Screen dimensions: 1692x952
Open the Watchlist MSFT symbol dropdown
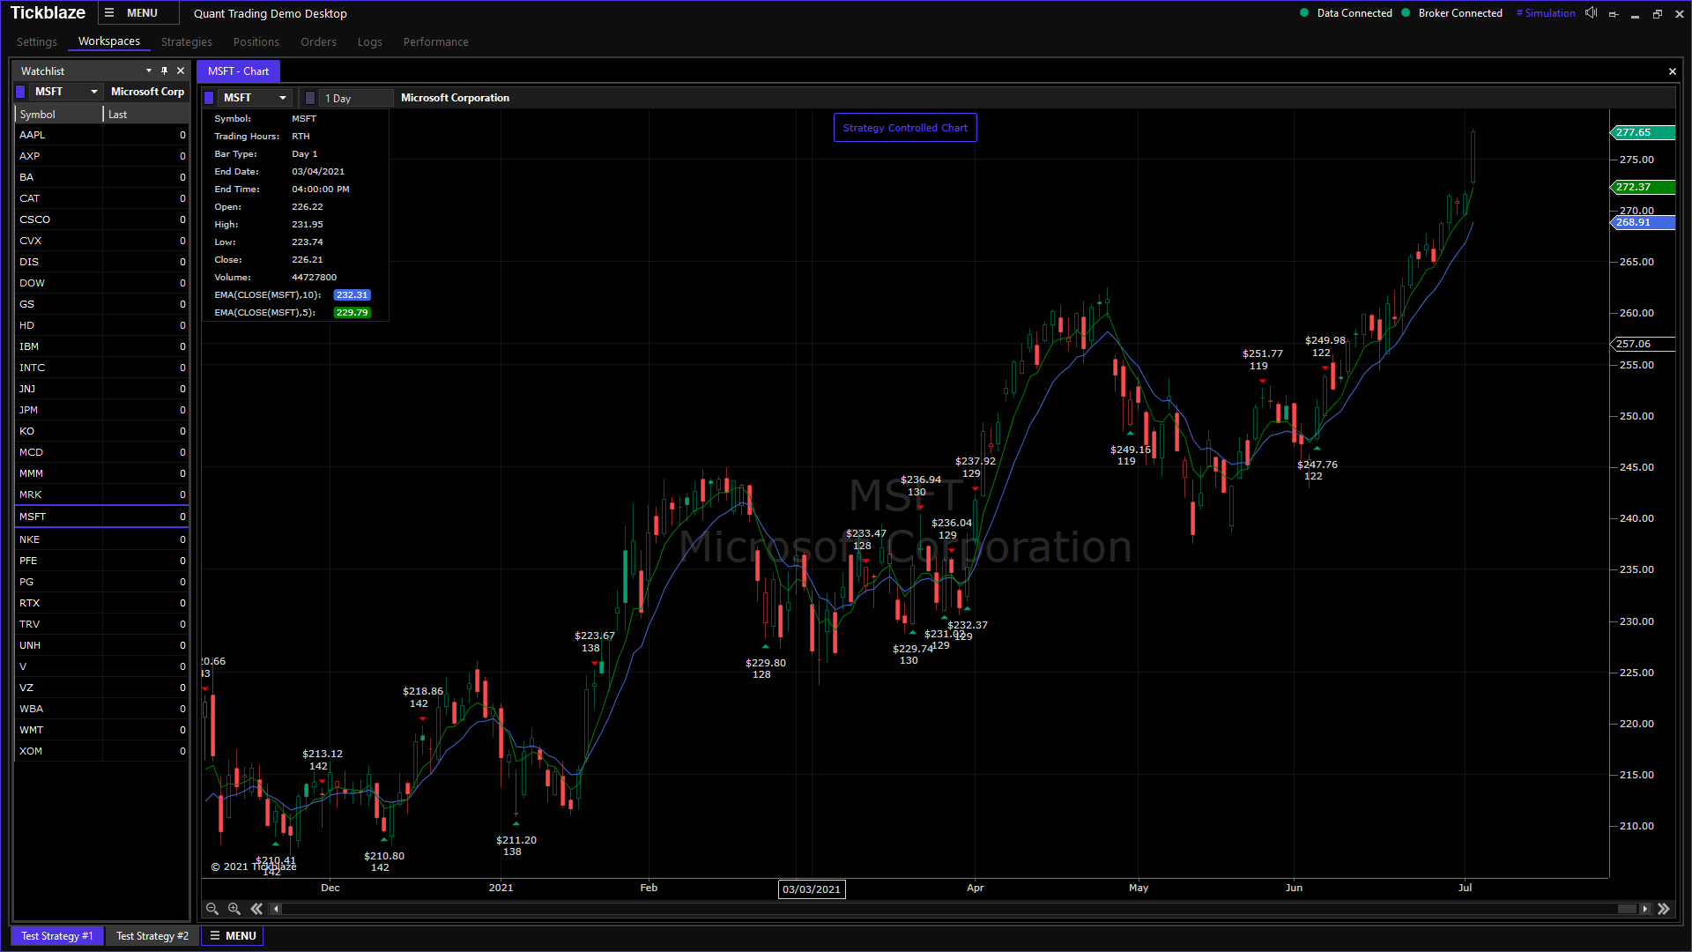click(x=93, y=92)
